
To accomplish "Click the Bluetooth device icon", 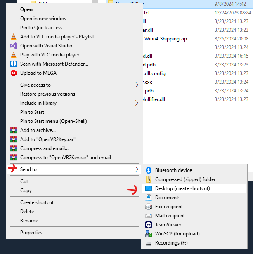I will click(x=149, y=170).
